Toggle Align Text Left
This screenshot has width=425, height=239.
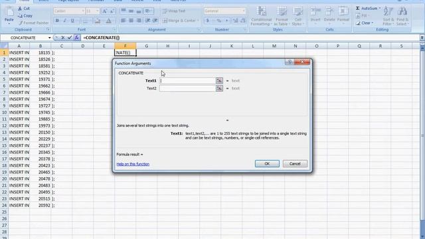point(124,21)
